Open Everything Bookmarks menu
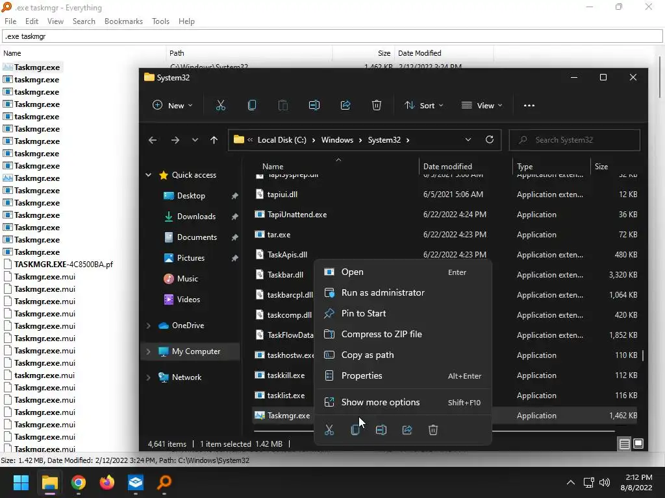Screen dimensions: 665x498 click(x=123, y=21)
